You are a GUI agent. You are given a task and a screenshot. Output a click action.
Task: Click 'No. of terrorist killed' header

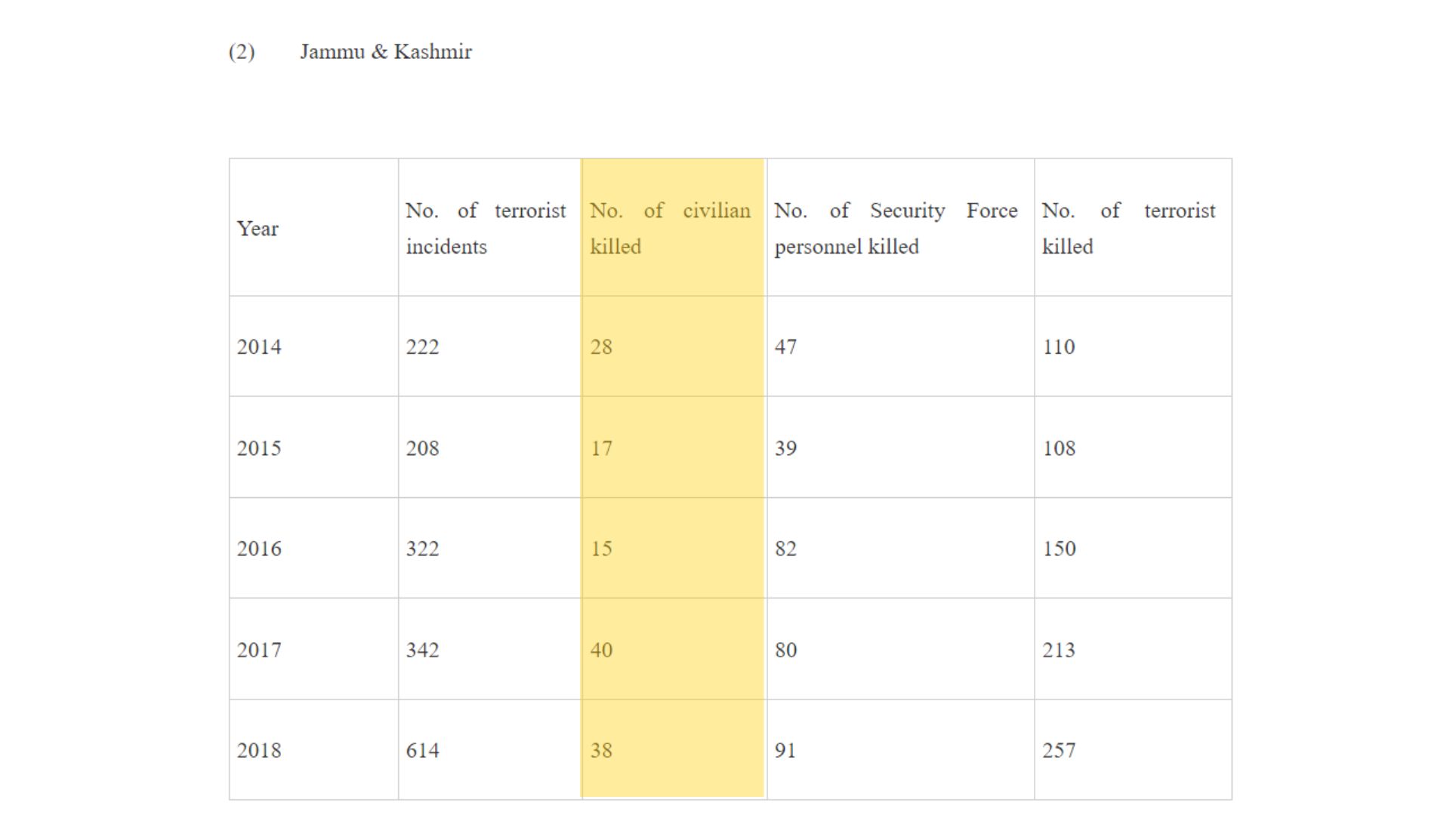(x=1128, y=228)
